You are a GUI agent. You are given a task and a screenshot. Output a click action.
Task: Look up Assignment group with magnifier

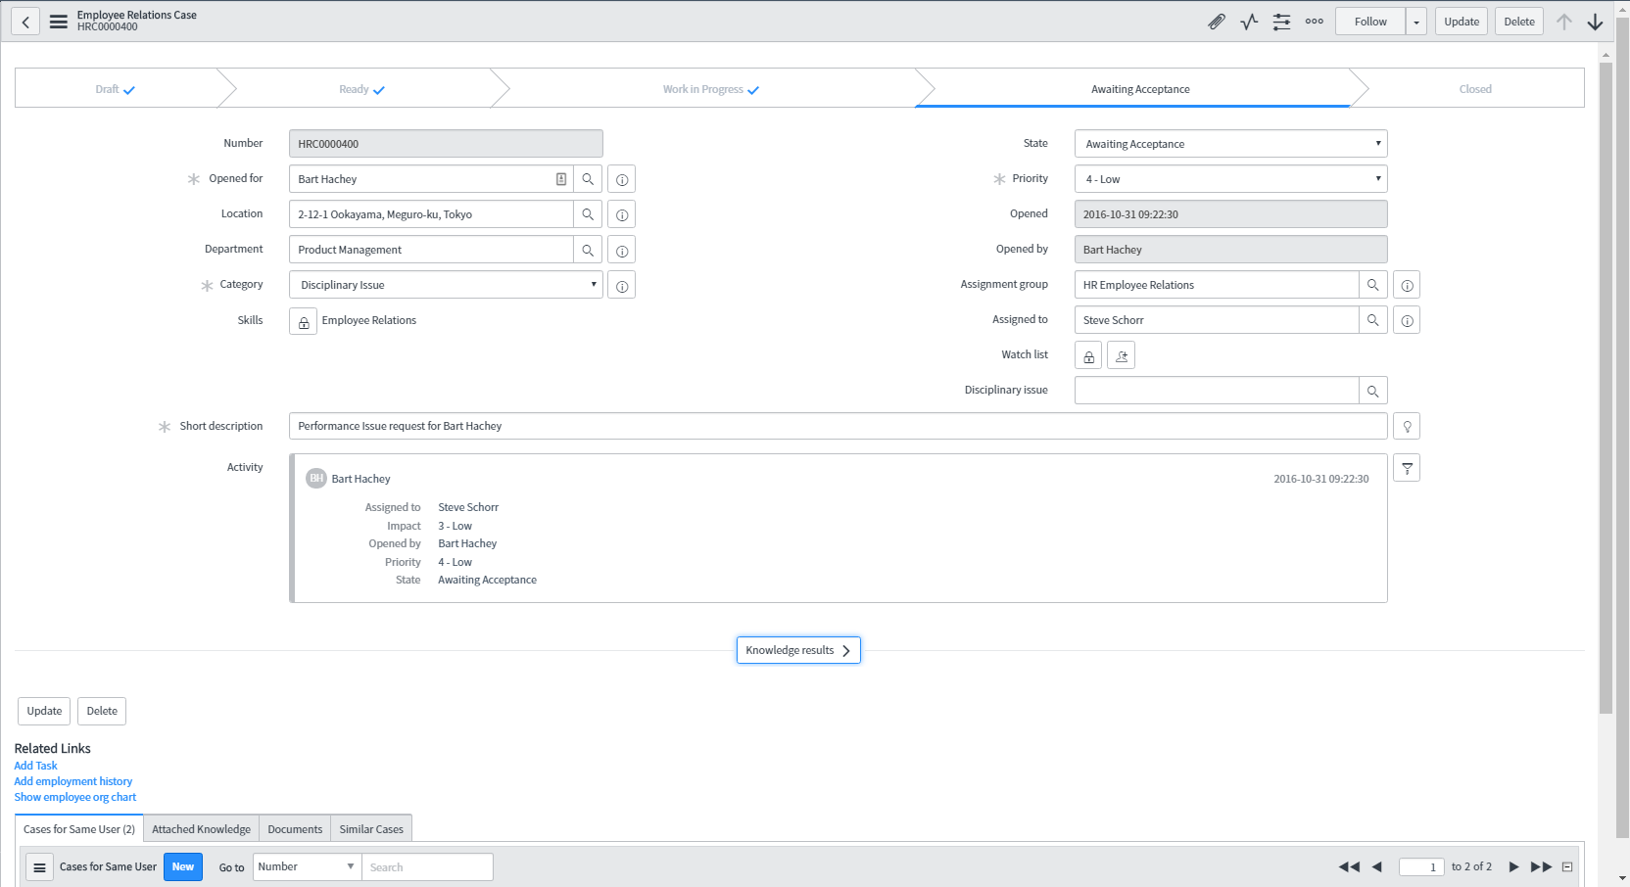coord(1373,285)
